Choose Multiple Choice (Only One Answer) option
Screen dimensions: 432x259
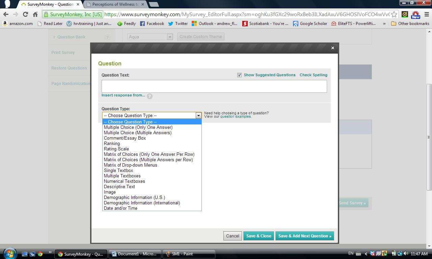[x=138, y=127]
